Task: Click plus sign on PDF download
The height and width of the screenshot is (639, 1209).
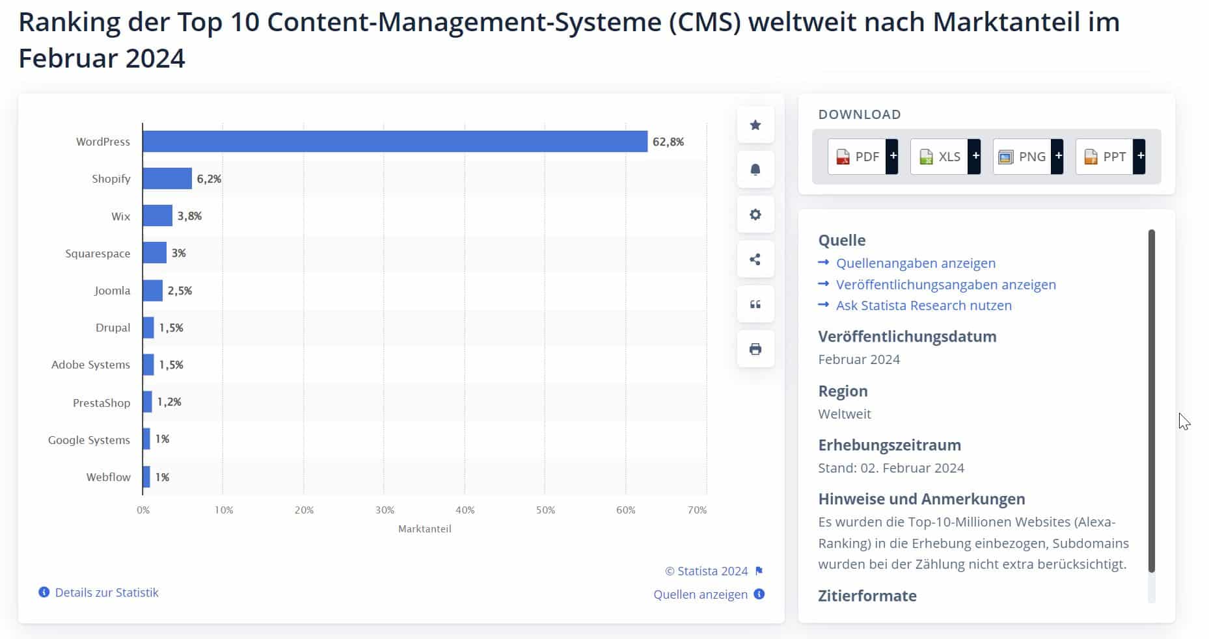Action: [x=892, y=156]
